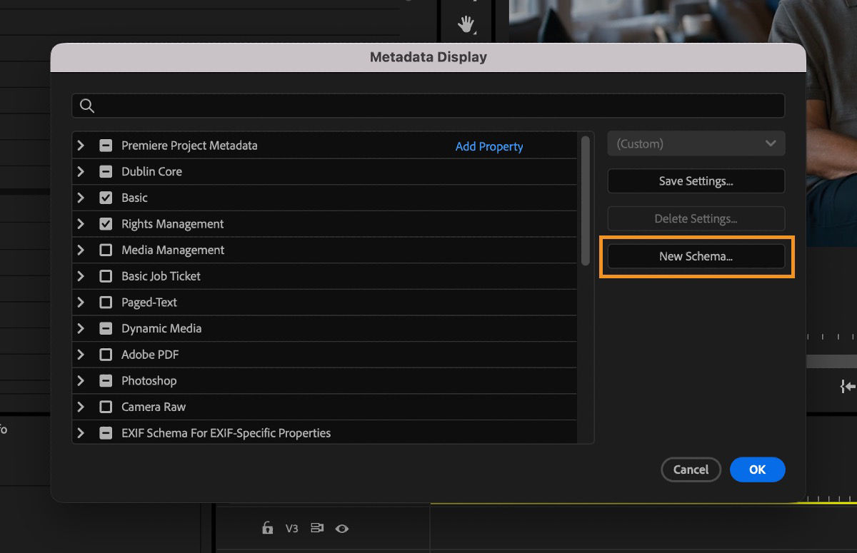This screenshot has height=553, width=857.
Task: Expand the Dynamic Media schema
Action: pos(81,328)
